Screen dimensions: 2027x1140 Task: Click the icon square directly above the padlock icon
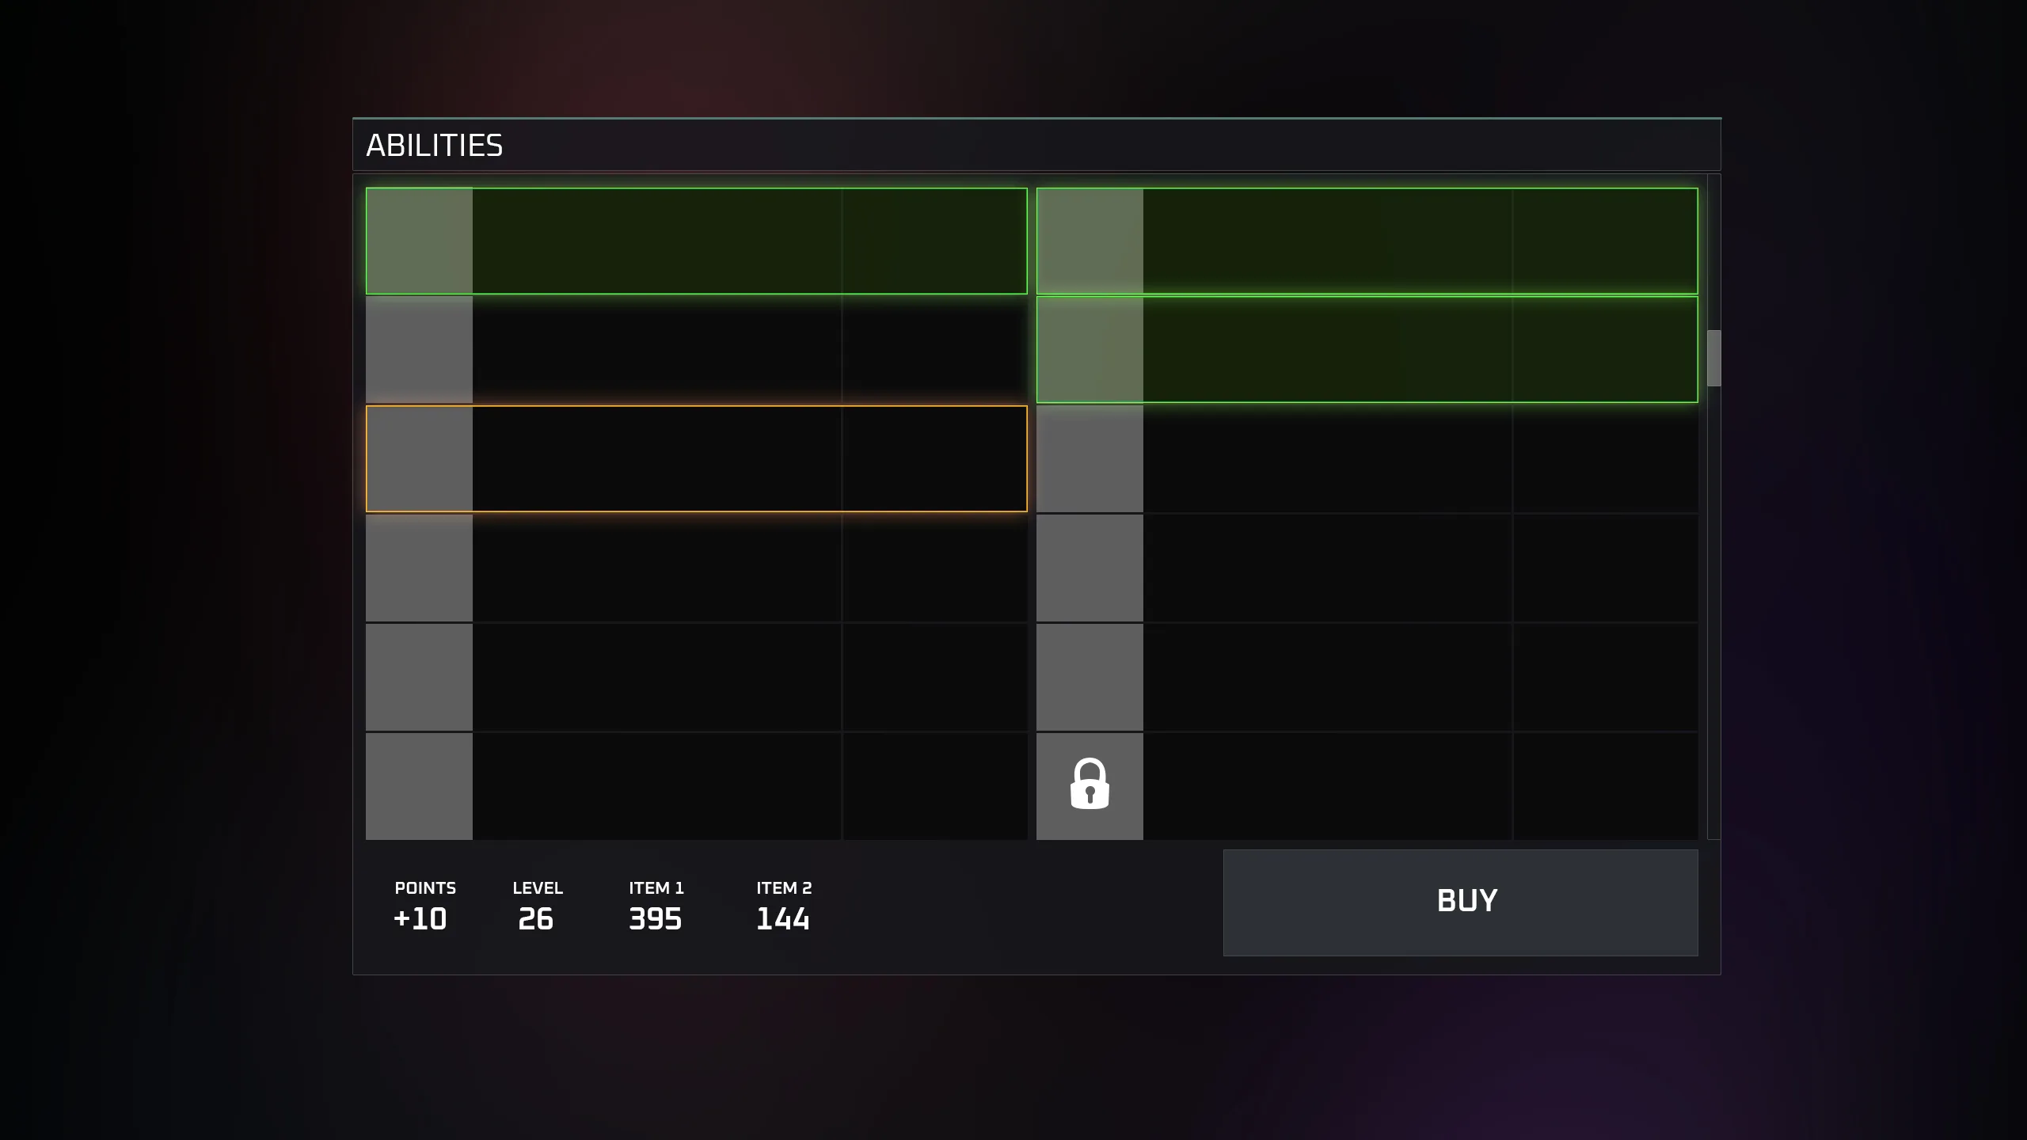click(x=1090, y=677)
